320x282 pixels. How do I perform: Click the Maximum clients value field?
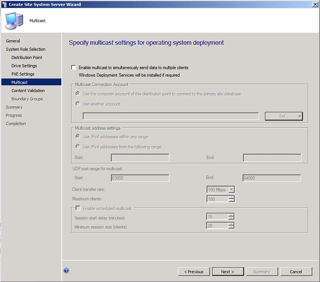[217, 199]
